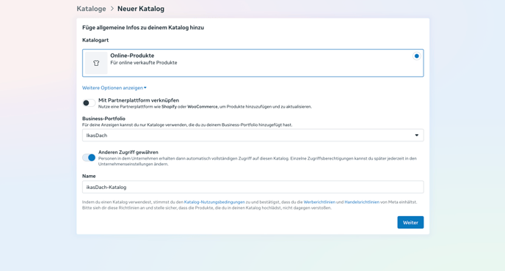
Task: Open the Katalog-Nutzungsbedingungen link
Action: [x=214, y=202]
